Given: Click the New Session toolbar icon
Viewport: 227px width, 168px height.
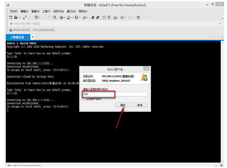Looking at the screenshot, I should (x=11, y=18).
